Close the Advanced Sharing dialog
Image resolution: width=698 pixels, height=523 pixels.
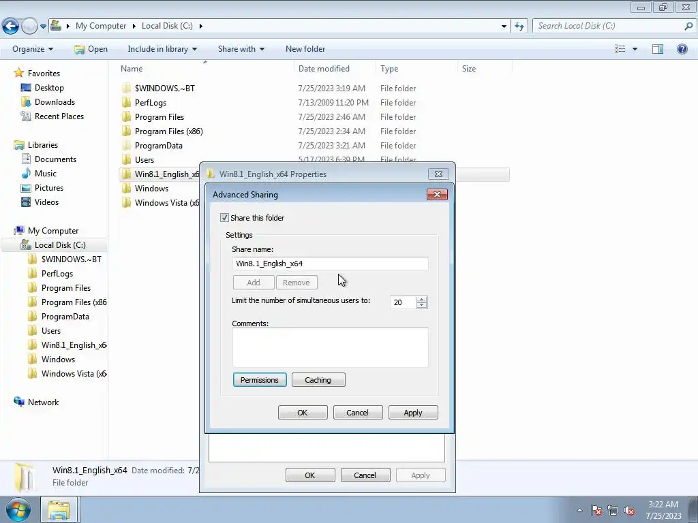437,194
